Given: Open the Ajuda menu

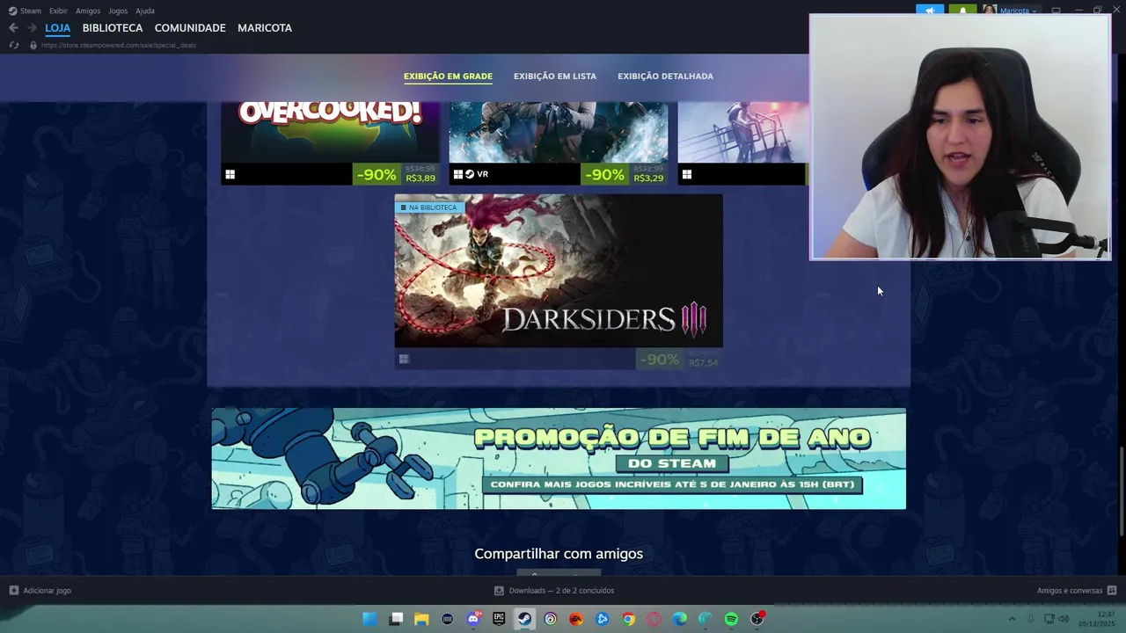Looking at the screenshot, I should point(145,11).
